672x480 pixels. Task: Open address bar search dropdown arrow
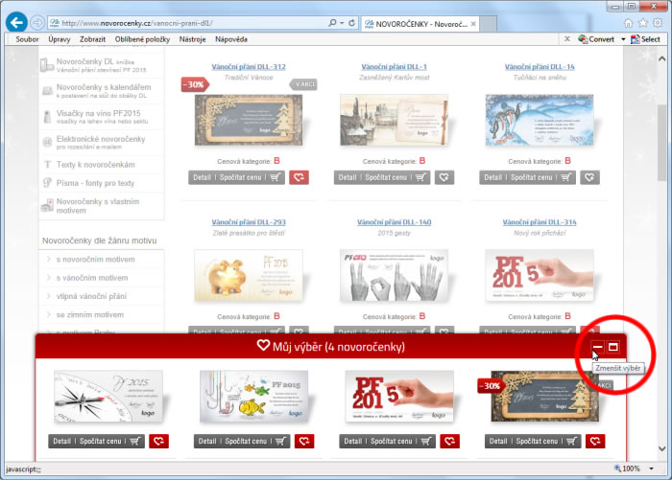(x=342, y=23)
